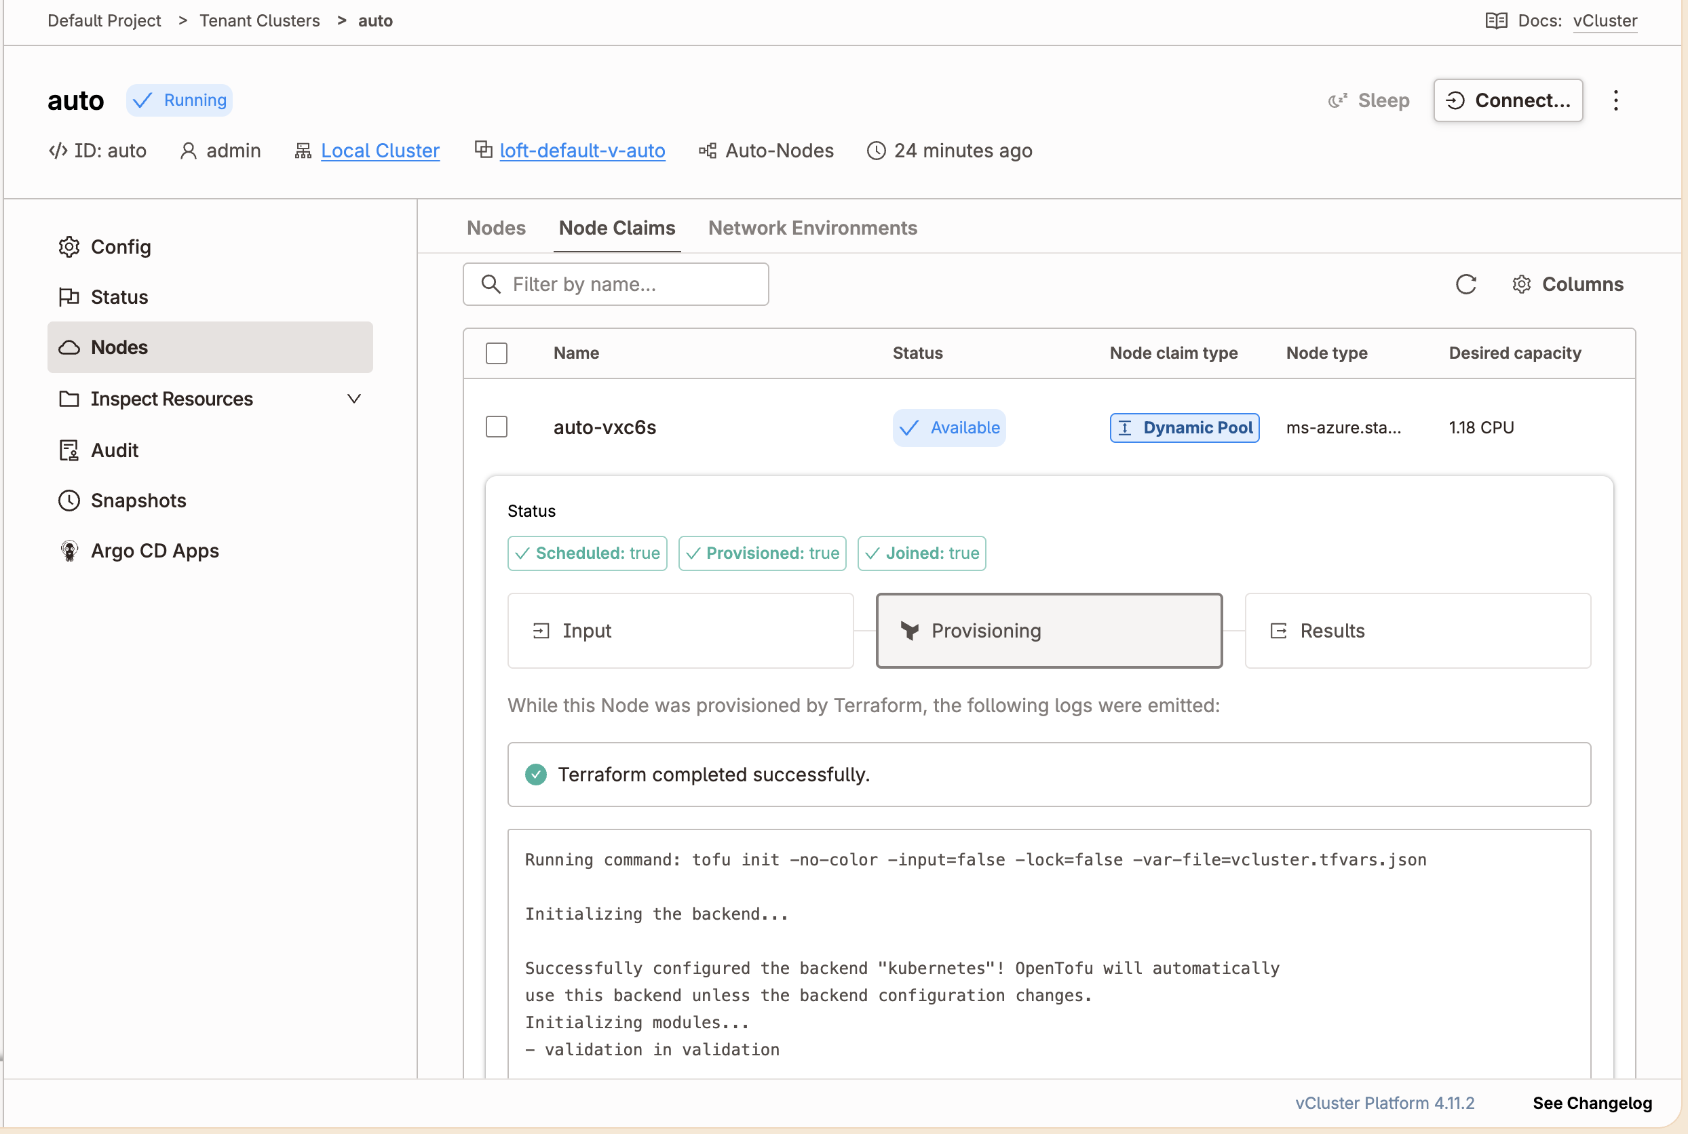Switch to the Nodes tab
The width and height of the screenshot is (1688, 1134).
coord(496,228)
